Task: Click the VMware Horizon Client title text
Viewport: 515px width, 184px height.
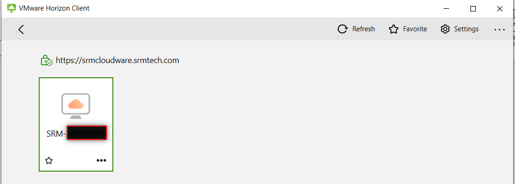Action: click(x=54, y=9)
